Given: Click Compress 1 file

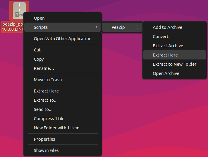Looking at the screenshot, I should point(63,119).
